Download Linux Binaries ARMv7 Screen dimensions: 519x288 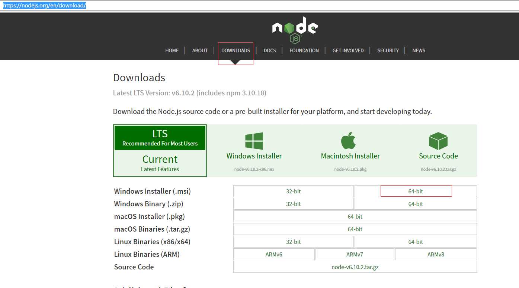pyautogui.click(x=355, y=254)
